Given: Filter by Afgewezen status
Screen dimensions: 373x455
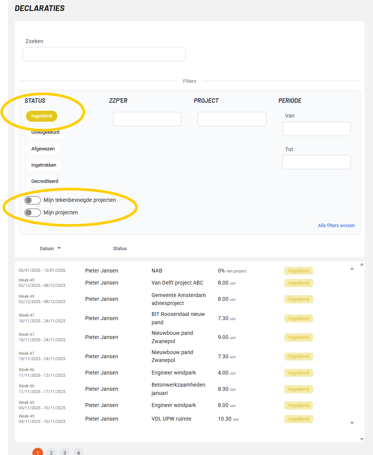Looking at the screenshot, I should point(43,149).
